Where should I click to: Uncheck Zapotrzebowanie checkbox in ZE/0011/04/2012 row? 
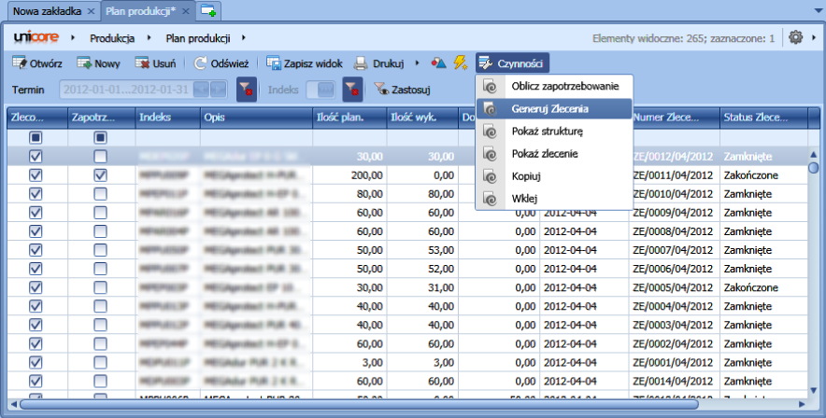pyautogui.click(x=100, y=175)
